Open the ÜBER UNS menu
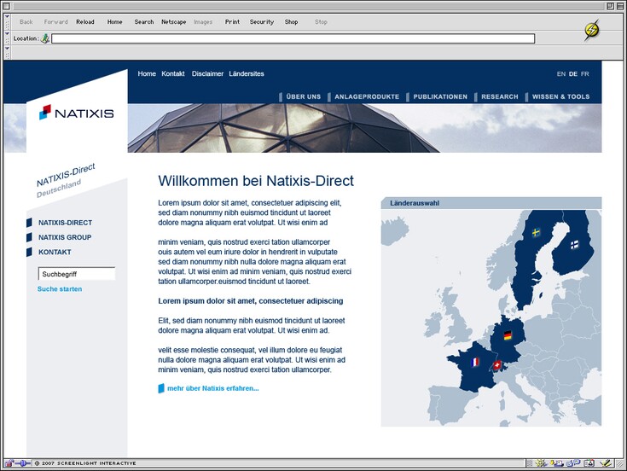 pos(303,96)
